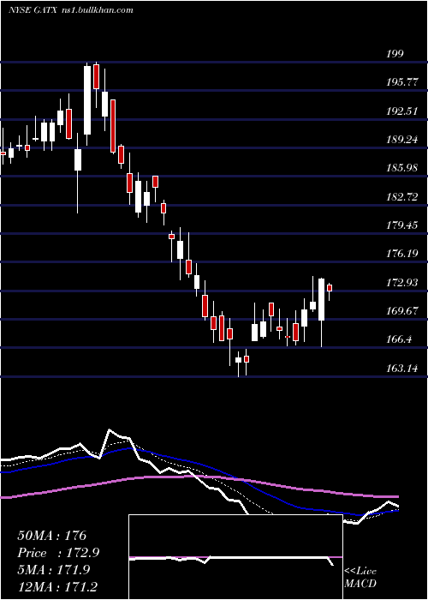Click the 166.4 price axis label
Image resolution: width=428 pixels, height=600 pixels.
click(x=399, y=339)
